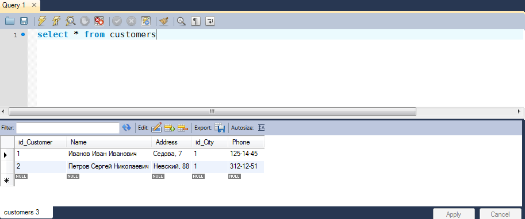This screenshot has height=219, width=525.
Task: Beautify the query with the broom icon
Action: [x=164, y=21]
